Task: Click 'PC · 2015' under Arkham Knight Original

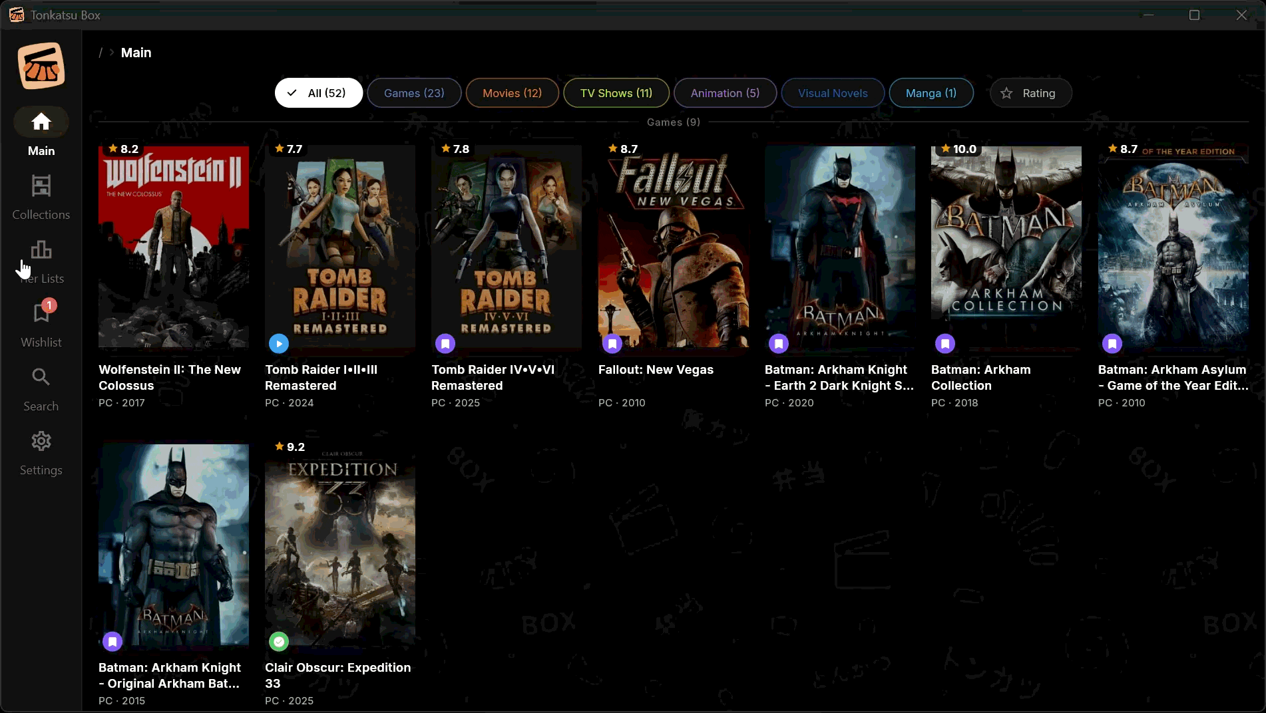Action: [122, 701]
